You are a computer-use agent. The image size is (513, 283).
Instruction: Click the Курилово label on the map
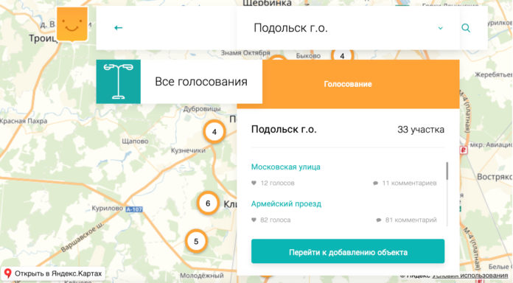[x=108, y=208]
